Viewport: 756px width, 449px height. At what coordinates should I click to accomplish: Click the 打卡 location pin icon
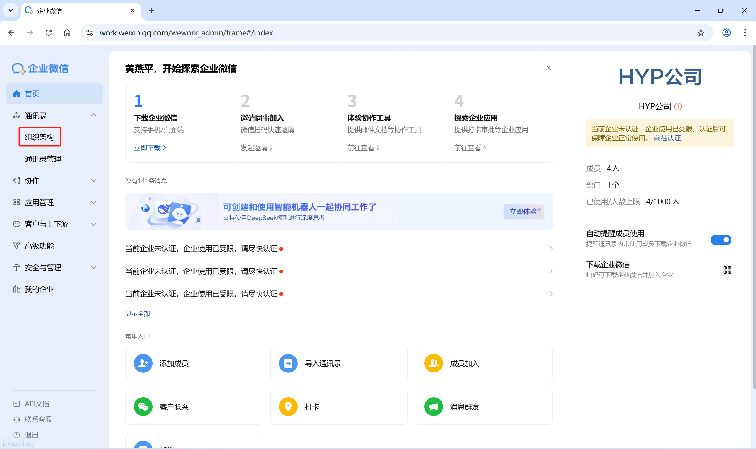[x=288, y=406]
